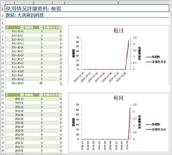Viewport: 172px width, 155px height.
Task: Open the 單獨使用者 filter dropdown in daily table
Action: tap(60, 27)
